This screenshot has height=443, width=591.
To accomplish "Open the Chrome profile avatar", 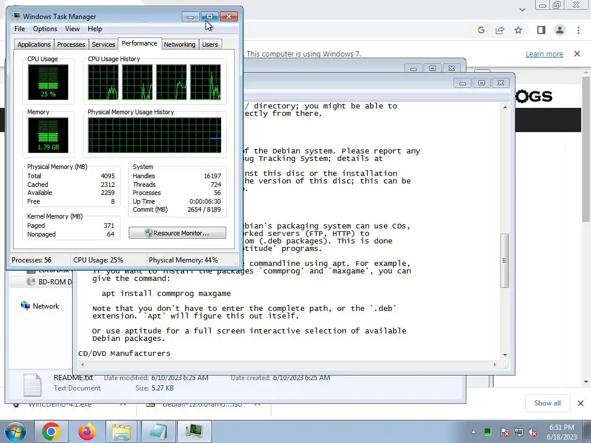I will pos(560,30).
